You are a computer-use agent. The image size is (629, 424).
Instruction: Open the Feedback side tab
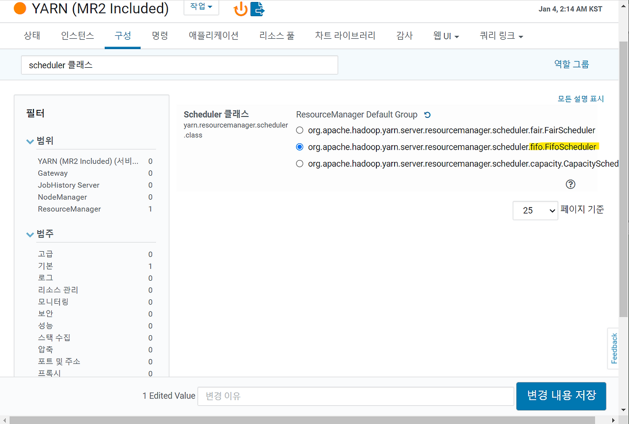click(x=614, y=348)
